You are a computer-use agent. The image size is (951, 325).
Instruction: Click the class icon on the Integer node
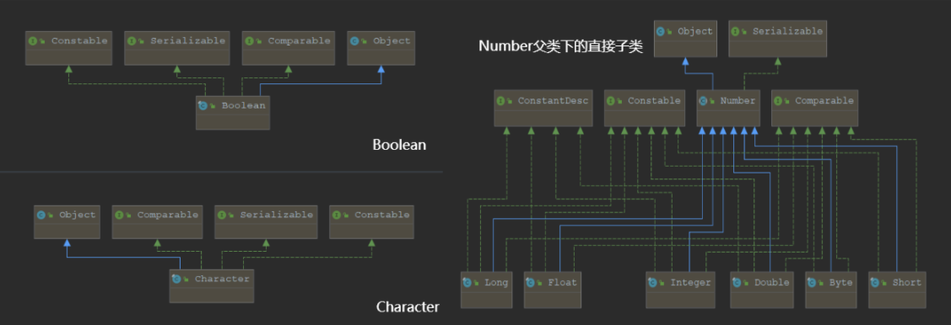653,283
